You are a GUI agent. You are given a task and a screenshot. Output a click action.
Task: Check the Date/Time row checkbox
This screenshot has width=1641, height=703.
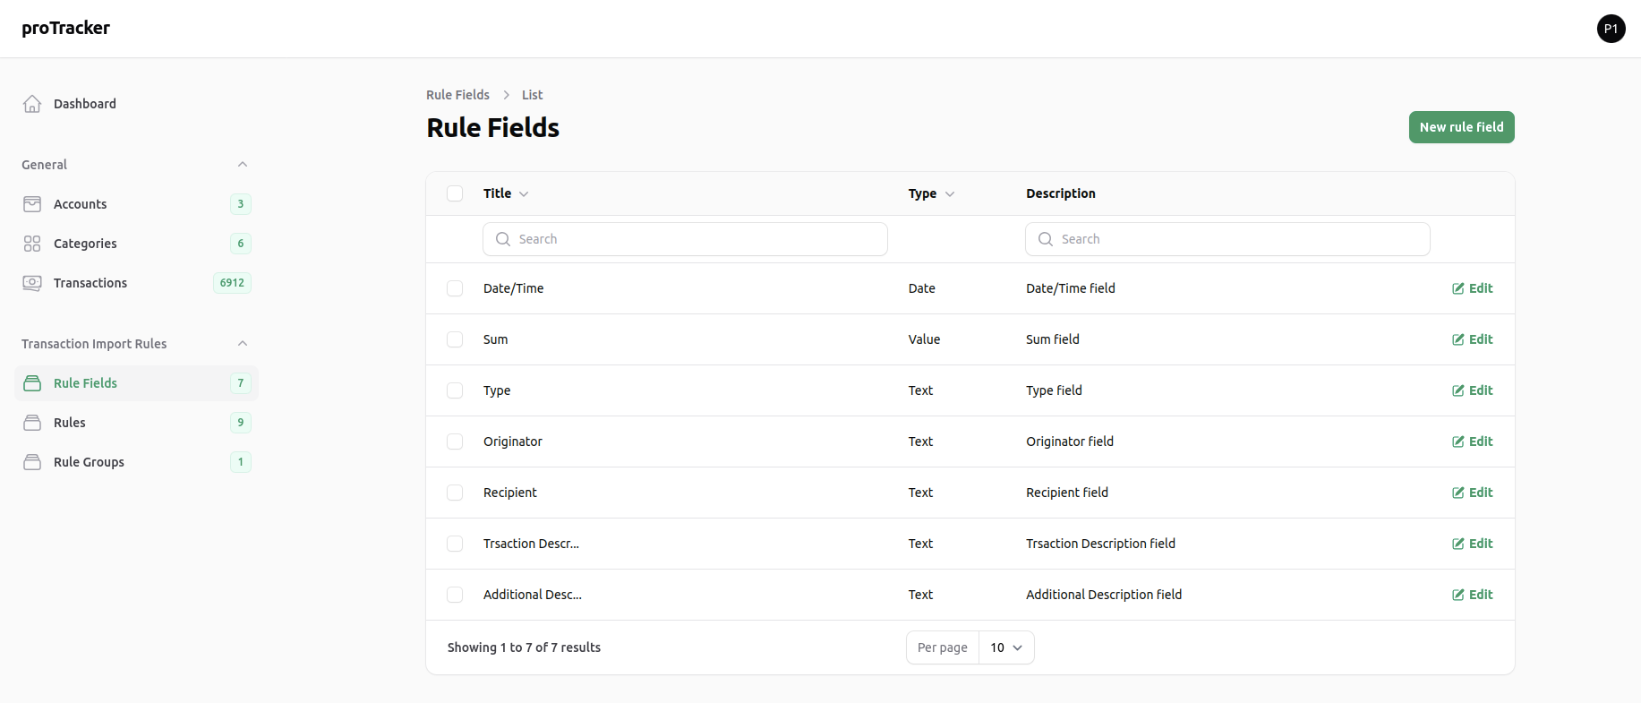coord(455,288)
